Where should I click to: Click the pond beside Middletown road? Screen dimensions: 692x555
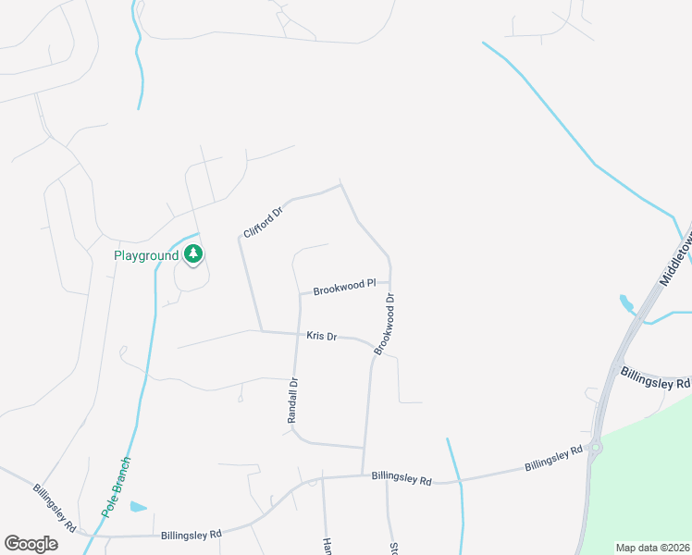click(626, 303)
